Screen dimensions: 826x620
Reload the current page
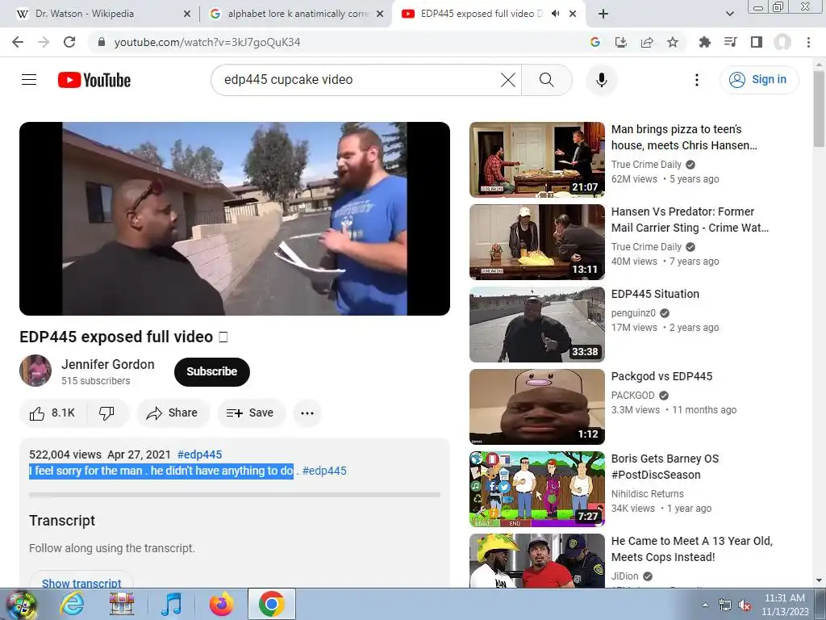(x=69, y=42)
